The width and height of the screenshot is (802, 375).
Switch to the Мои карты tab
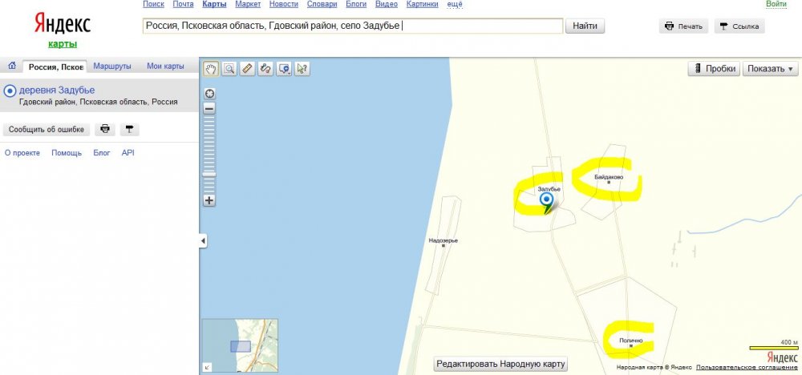[165, 67]
